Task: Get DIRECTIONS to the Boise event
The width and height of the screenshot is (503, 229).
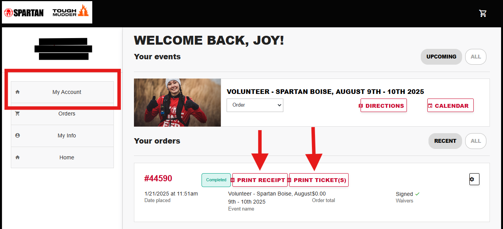Action: tap(383, 105)
